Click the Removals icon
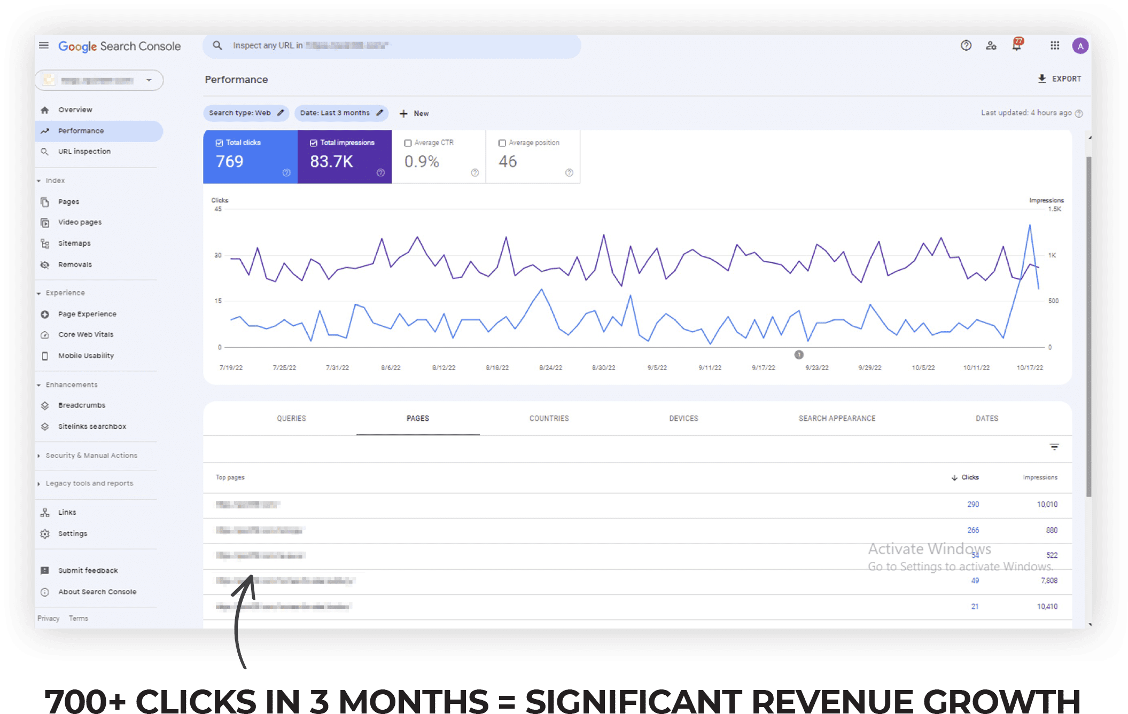 pyautogui.click(x=45, y=265)
